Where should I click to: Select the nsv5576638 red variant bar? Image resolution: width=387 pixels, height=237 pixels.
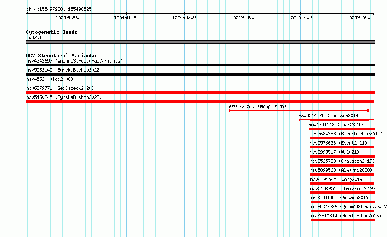[342, 147]
